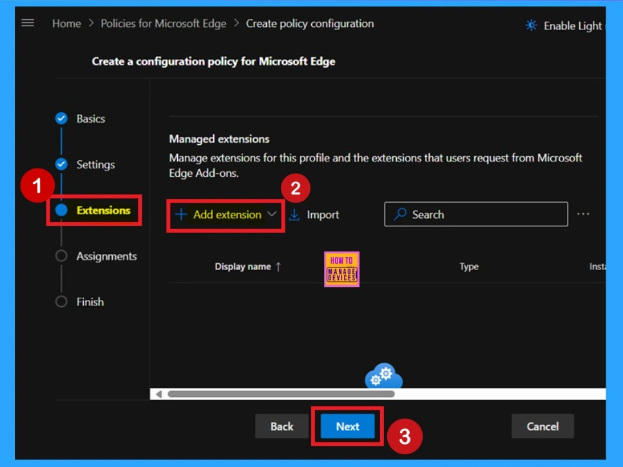Open the more options ellipsis menu
623x467 pixels.
[x=583, y=214]
